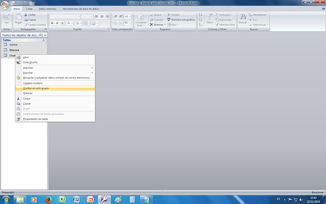Toggle italic formatting K button

click(x=57, y=23)
